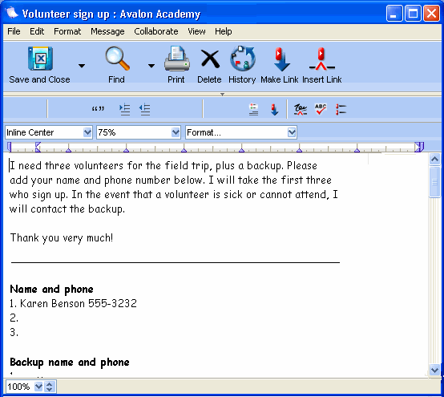Decrease indent using outdent icon
The image size is (444, 397).
coord(145,109)
